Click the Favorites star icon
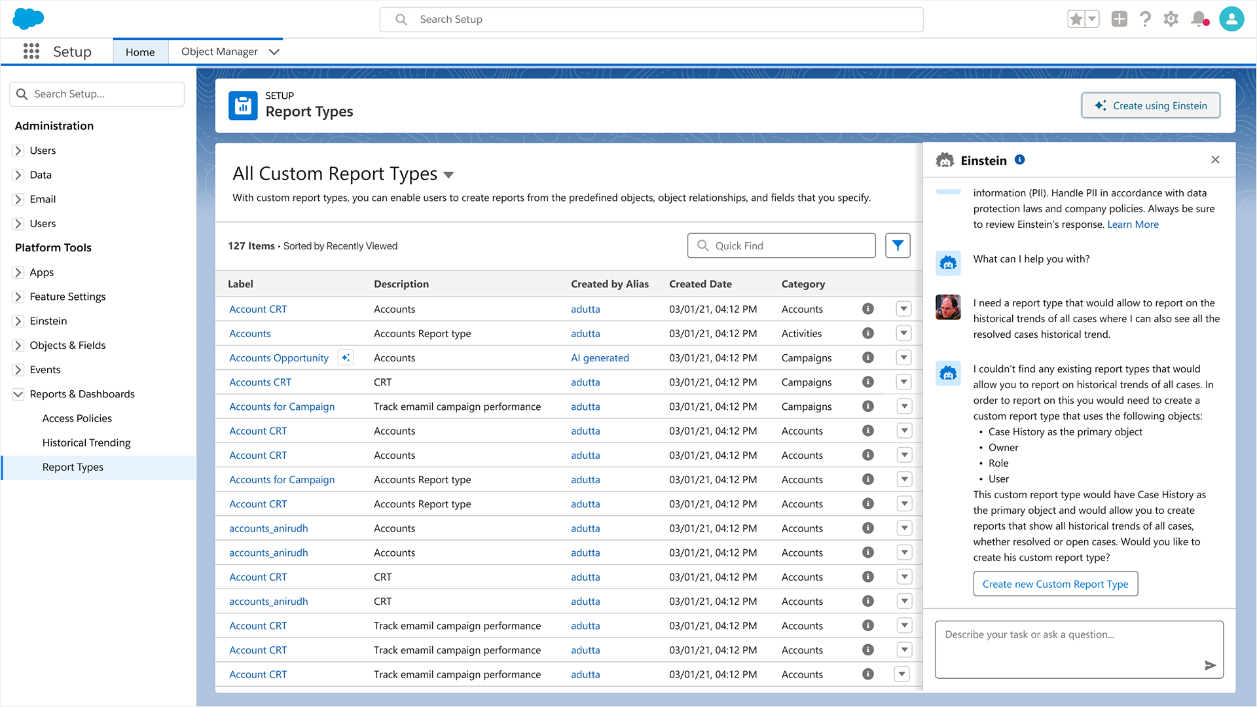Viewport: 1257px width, 707px height. click(1076, 19)
